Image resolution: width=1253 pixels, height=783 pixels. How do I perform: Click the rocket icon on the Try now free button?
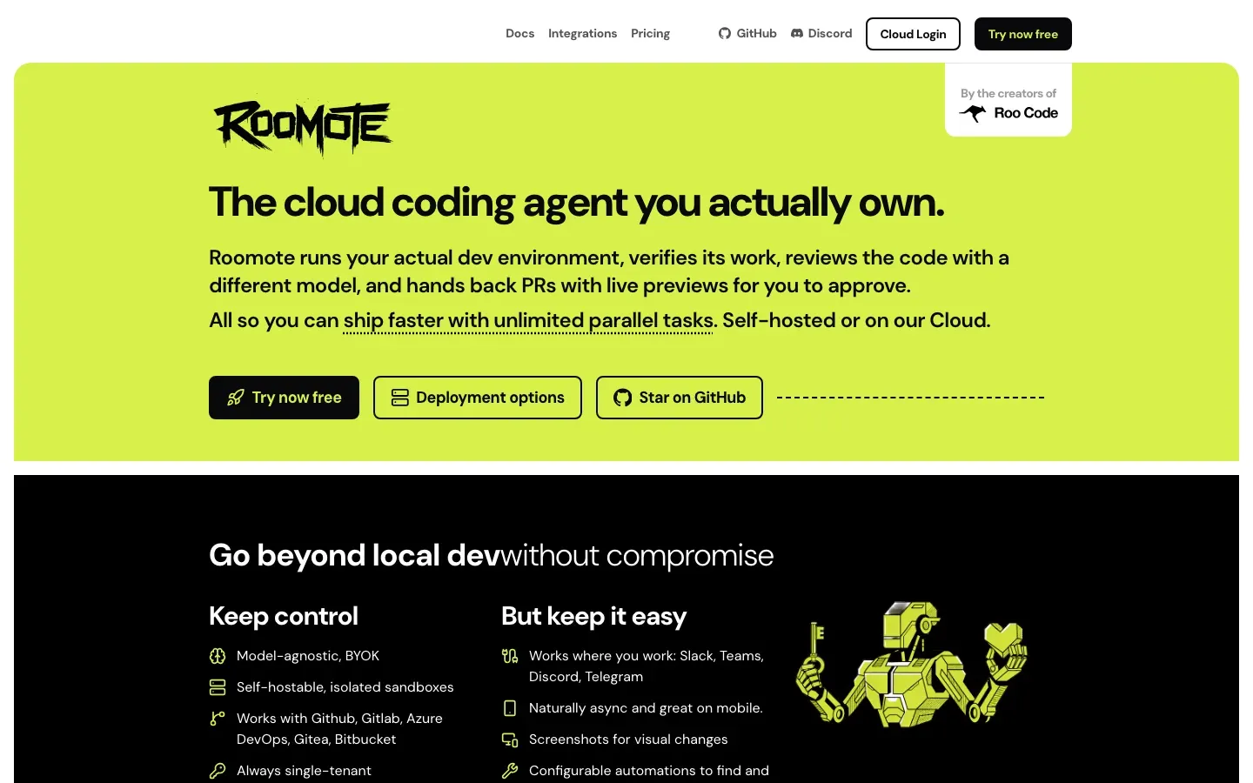click(x=235, y=398)
